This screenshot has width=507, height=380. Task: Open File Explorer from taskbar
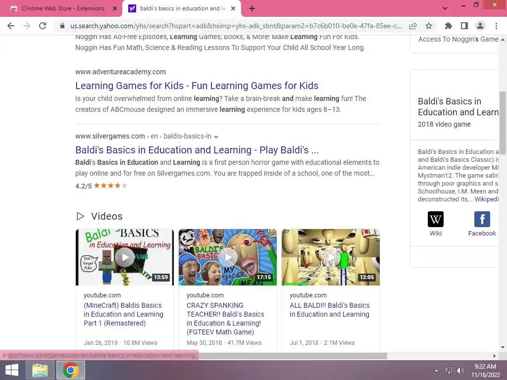(x=40, y=370)
